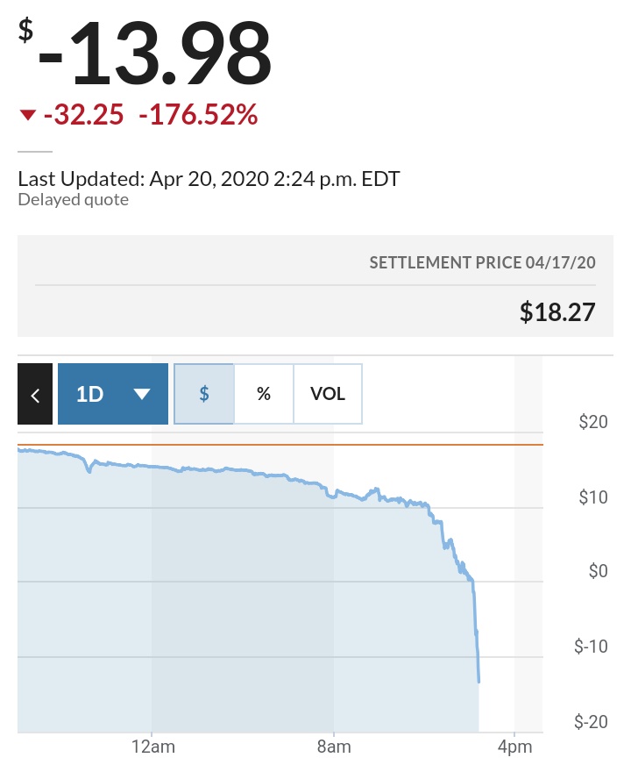Click the Last Updated timestamp line
The width and height of the screenshot is (631, 772).
209,179
